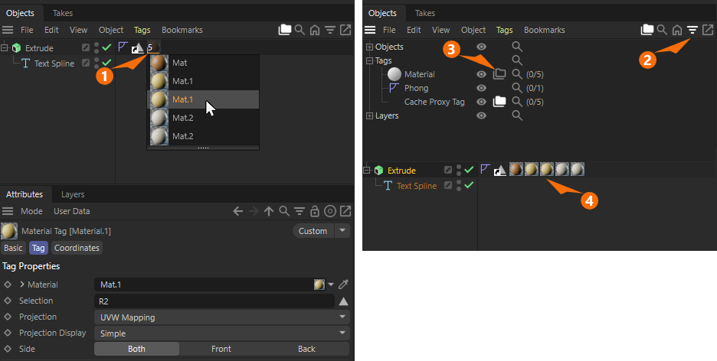Click the stack folder icon in Material filter row
The width and height of the screenshot is (717, 361).
click(x=499, y=74)
